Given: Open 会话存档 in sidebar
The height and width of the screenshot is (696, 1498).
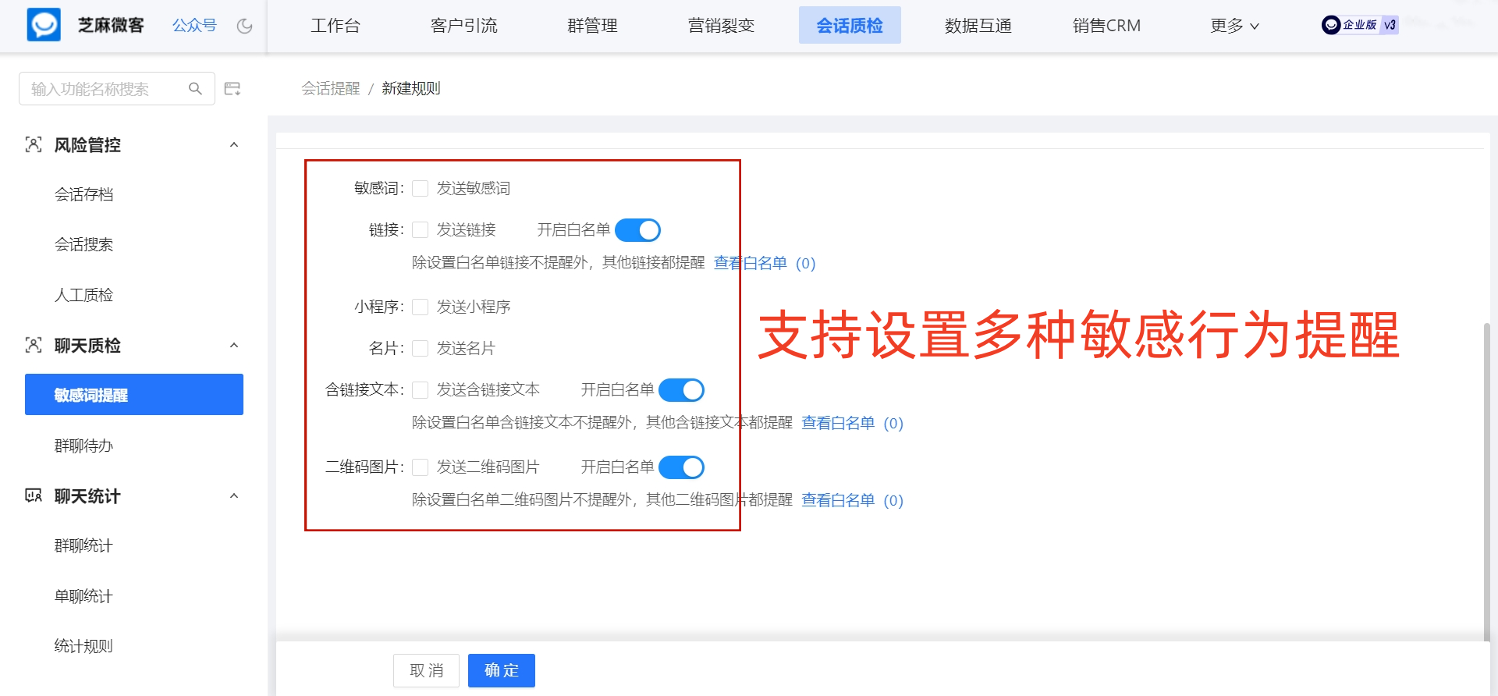Looking at the screenshot, I should pyautogui.click(x=83, y=194).
